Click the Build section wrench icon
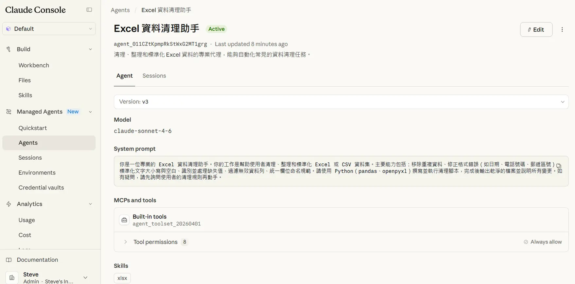Viewport: 575px width, 284px height. [x=9, y=49]
